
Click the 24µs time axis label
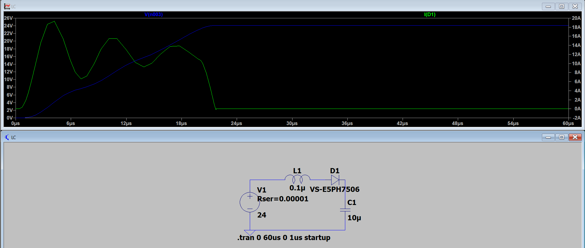click(x=236, y=123)
